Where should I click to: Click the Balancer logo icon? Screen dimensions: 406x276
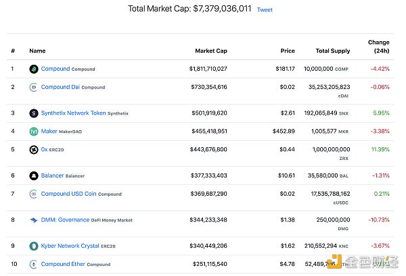pyautogui.click(x=34, y=175)
